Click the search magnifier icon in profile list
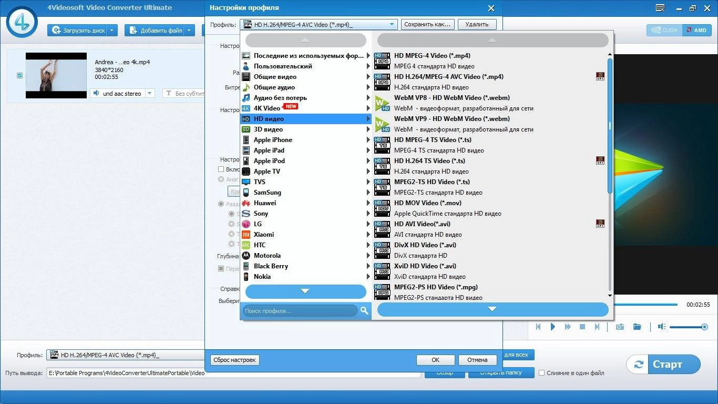The height and width of the screenshot is (404, 718). click(365, 311)
